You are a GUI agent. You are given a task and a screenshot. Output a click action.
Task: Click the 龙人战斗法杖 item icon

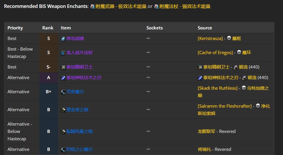63,53
